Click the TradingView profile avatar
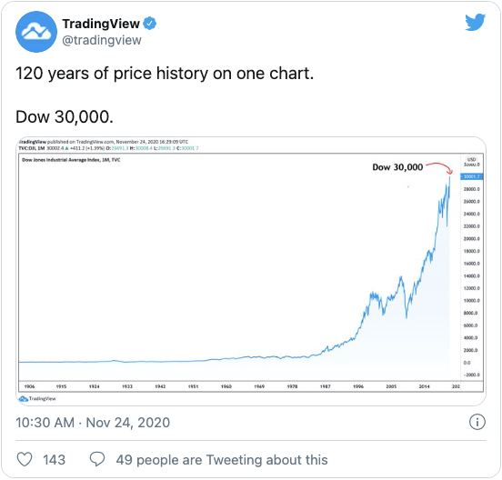The image size is (502, 480). click(36, 32)
